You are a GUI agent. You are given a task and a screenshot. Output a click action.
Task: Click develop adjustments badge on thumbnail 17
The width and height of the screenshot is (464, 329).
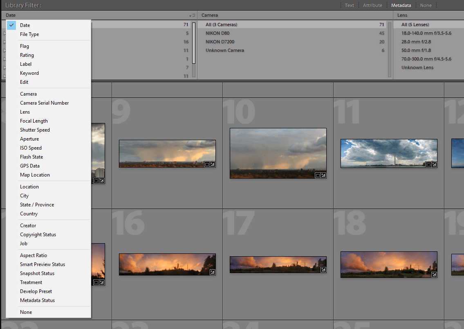(323, 269)
